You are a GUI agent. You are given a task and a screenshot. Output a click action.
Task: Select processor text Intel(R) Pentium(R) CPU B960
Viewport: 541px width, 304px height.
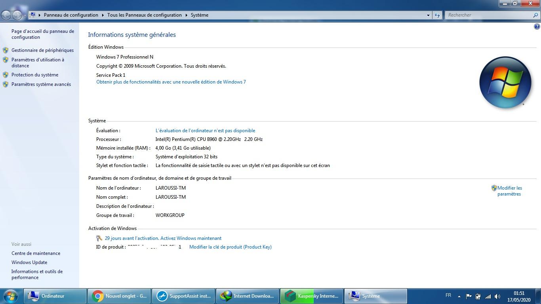[x=209, y=139]
